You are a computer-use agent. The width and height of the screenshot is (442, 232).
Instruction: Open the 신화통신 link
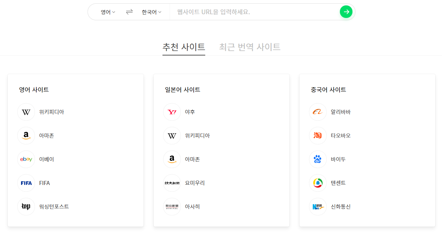pyautogui.click(x=341, y=207)
